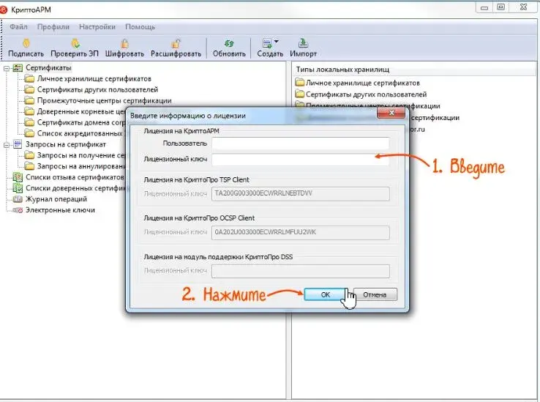Maximize the КриптоАРМ window
Viewport: 540px width, 402px height.
500,7
